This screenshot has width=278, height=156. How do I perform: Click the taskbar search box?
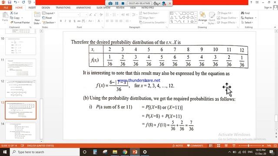[45, 152]
